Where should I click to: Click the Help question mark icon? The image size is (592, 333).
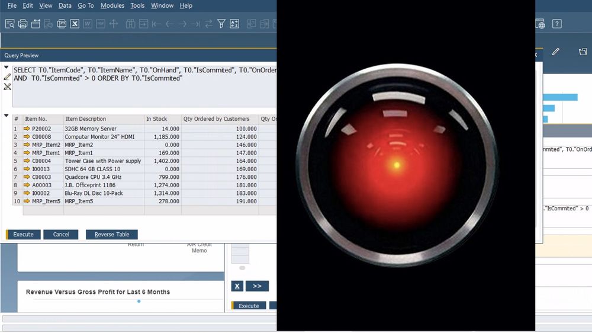(557, 24)
